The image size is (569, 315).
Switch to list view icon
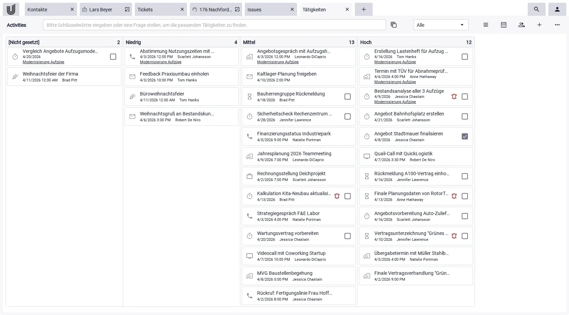(486, 25)
